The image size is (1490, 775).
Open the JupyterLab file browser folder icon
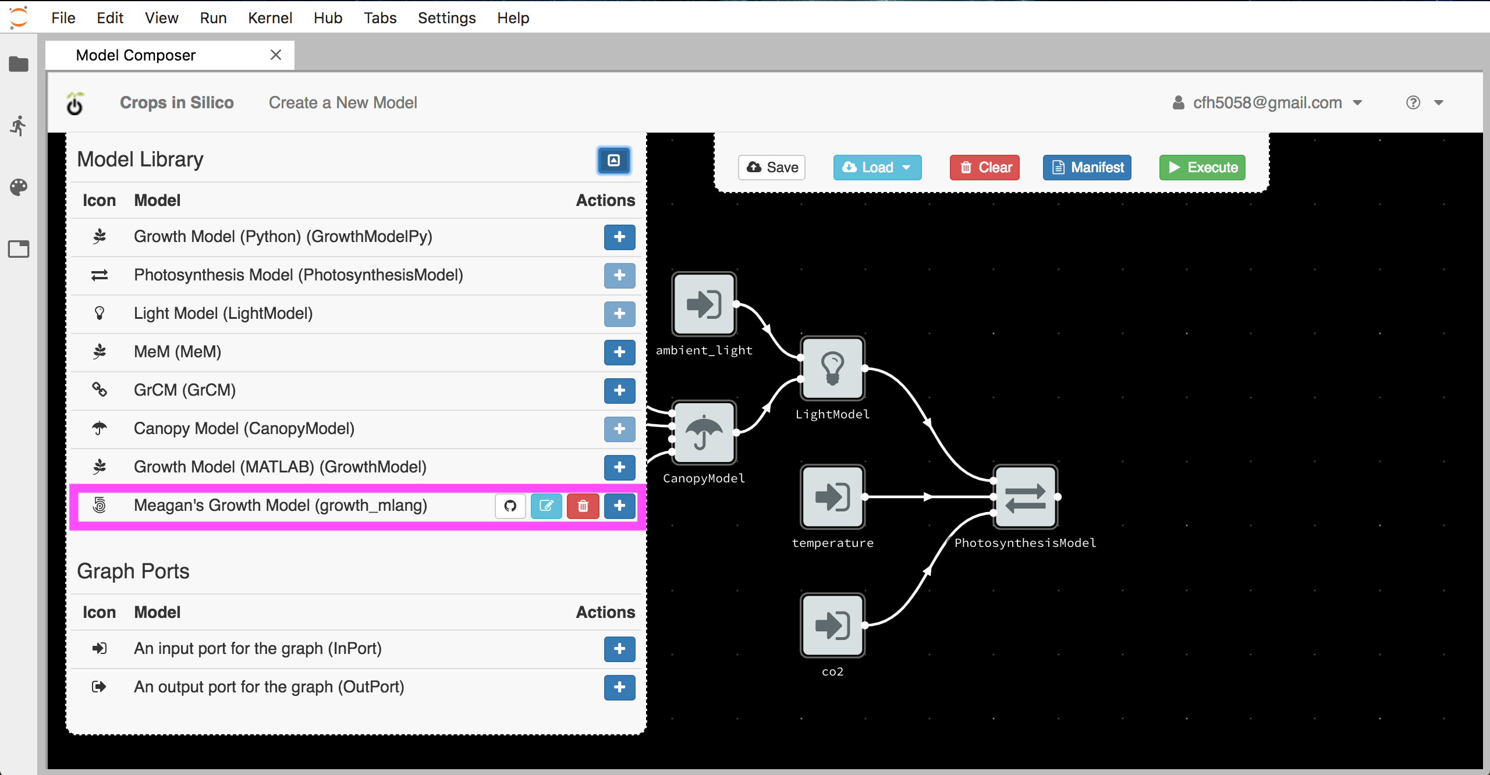pyautogui.click(x=19, y=63)
